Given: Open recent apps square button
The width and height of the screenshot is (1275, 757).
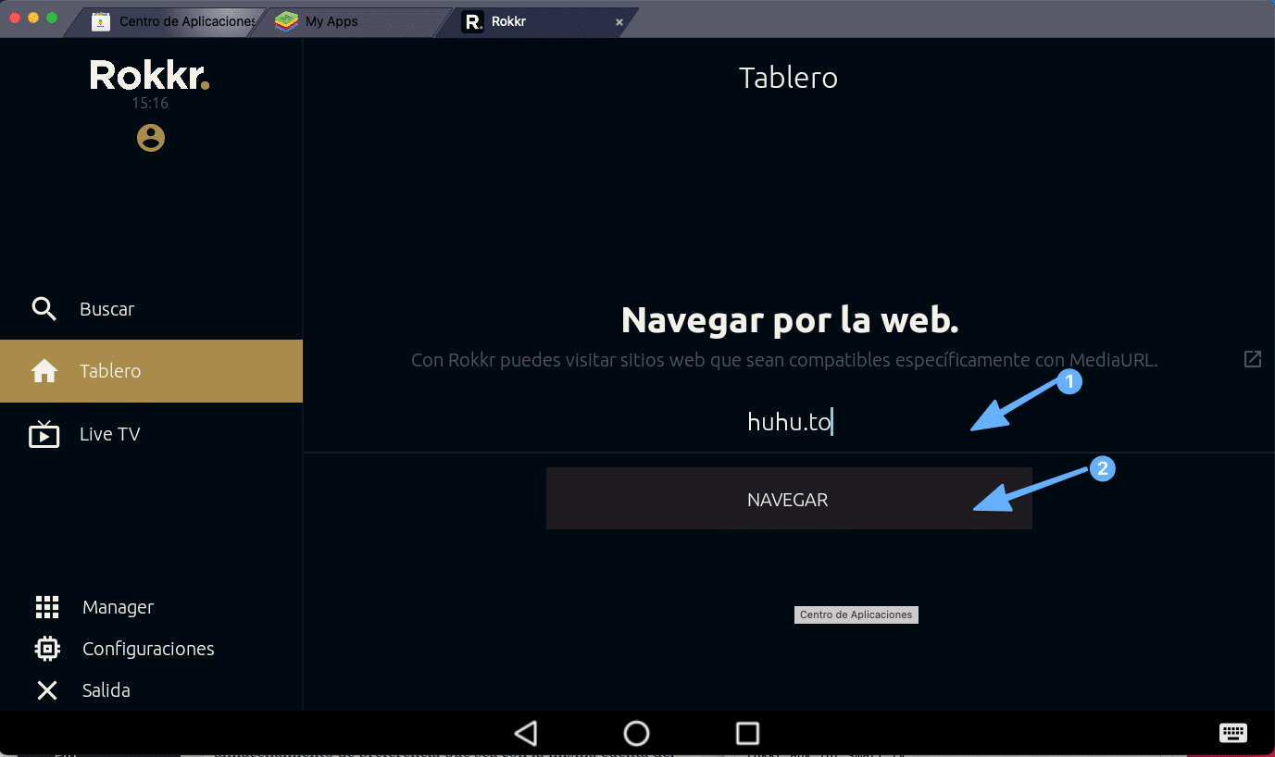Looking at the screenshot, I should [x=747, y=732].
